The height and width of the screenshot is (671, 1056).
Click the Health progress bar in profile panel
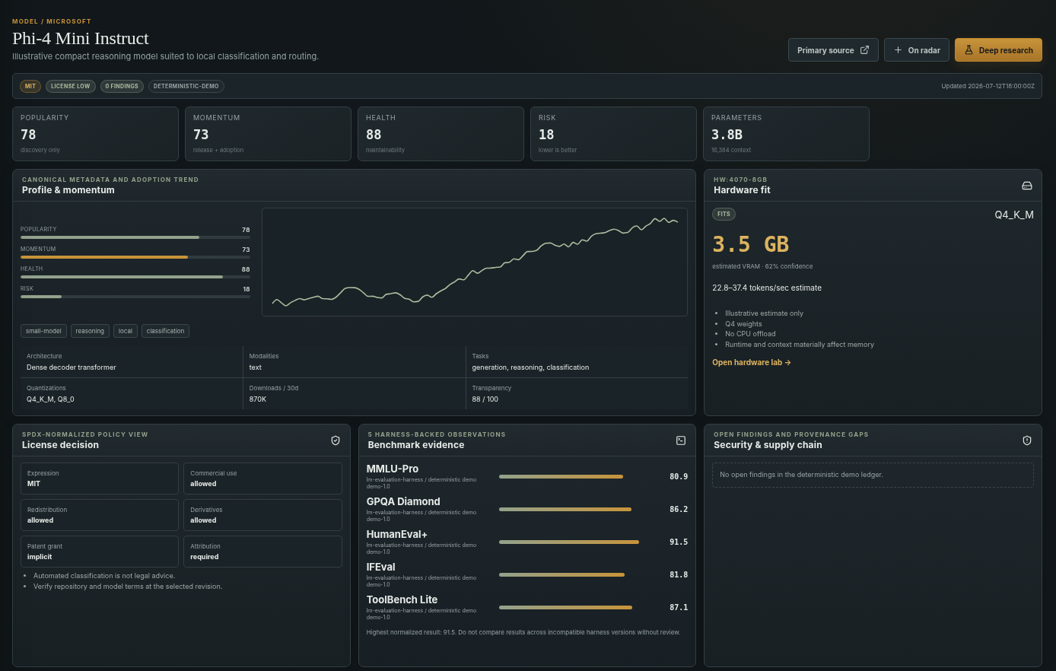pos(135,277)
